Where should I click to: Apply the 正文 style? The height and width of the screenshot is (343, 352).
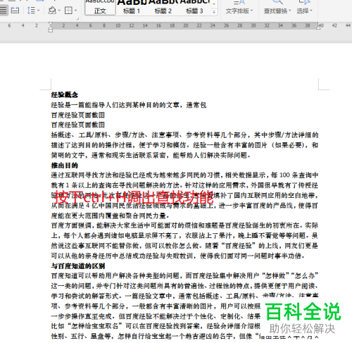[x=100, y=8]
